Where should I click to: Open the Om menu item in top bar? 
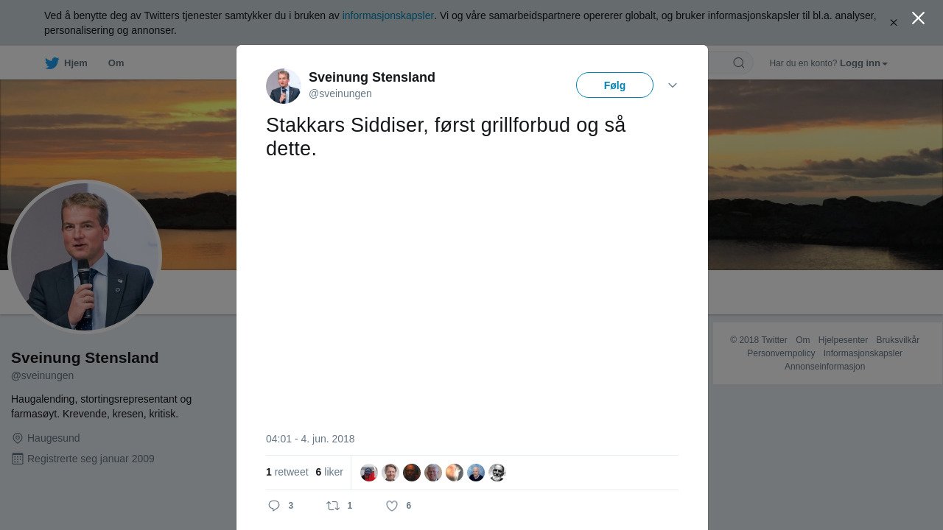pyautogui.click(x=116, y=63)
